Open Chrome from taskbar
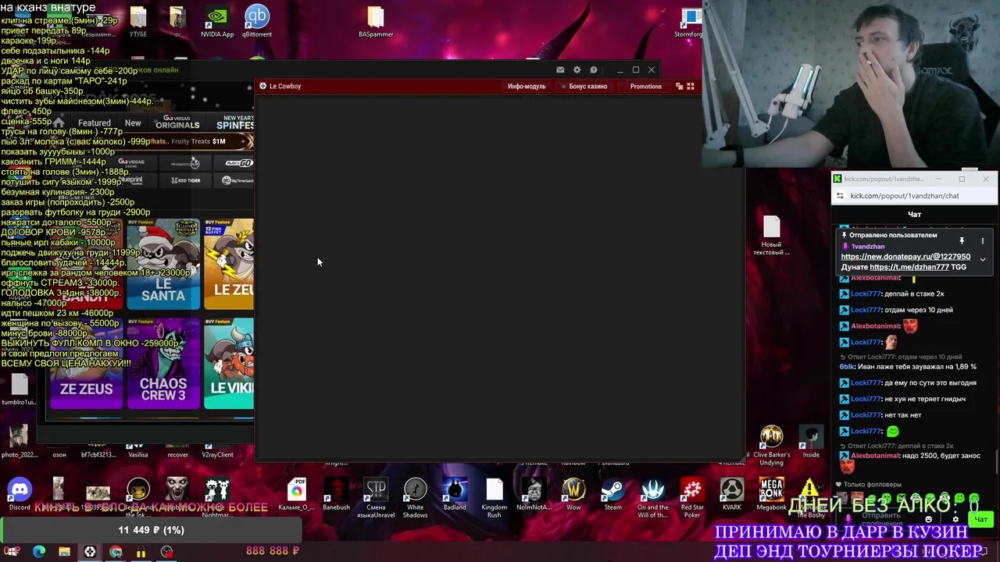This screenshot has height=562, width=1000. pos(116,552)
